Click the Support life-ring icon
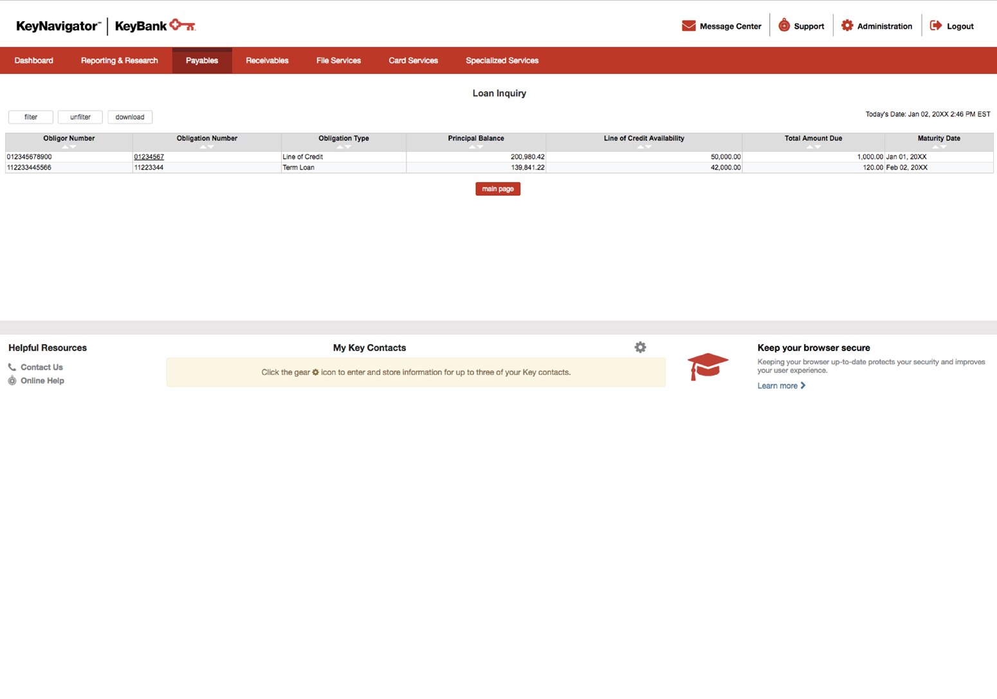This screenshot has width=997, height=699. (x=783, y=25)
